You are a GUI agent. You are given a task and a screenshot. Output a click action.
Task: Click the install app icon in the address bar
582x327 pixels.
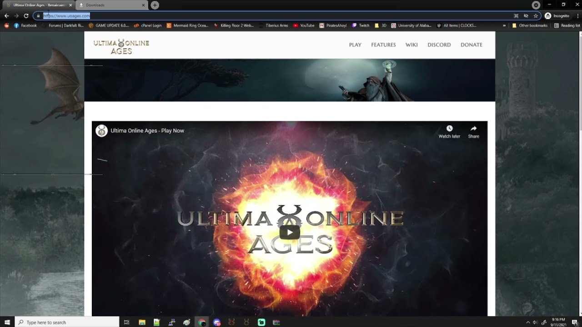pos(516,15)
